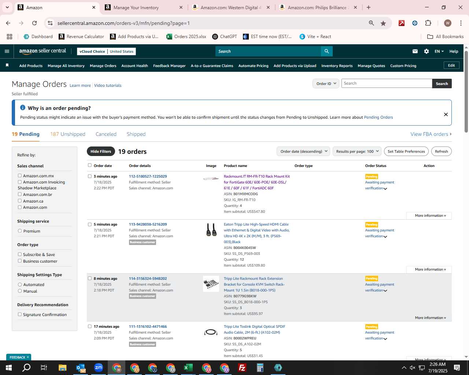The height and width of the screenshot is (375, 469).
Task: Click the HDMI cable product thumbnail
Action: tap(211, 230)
